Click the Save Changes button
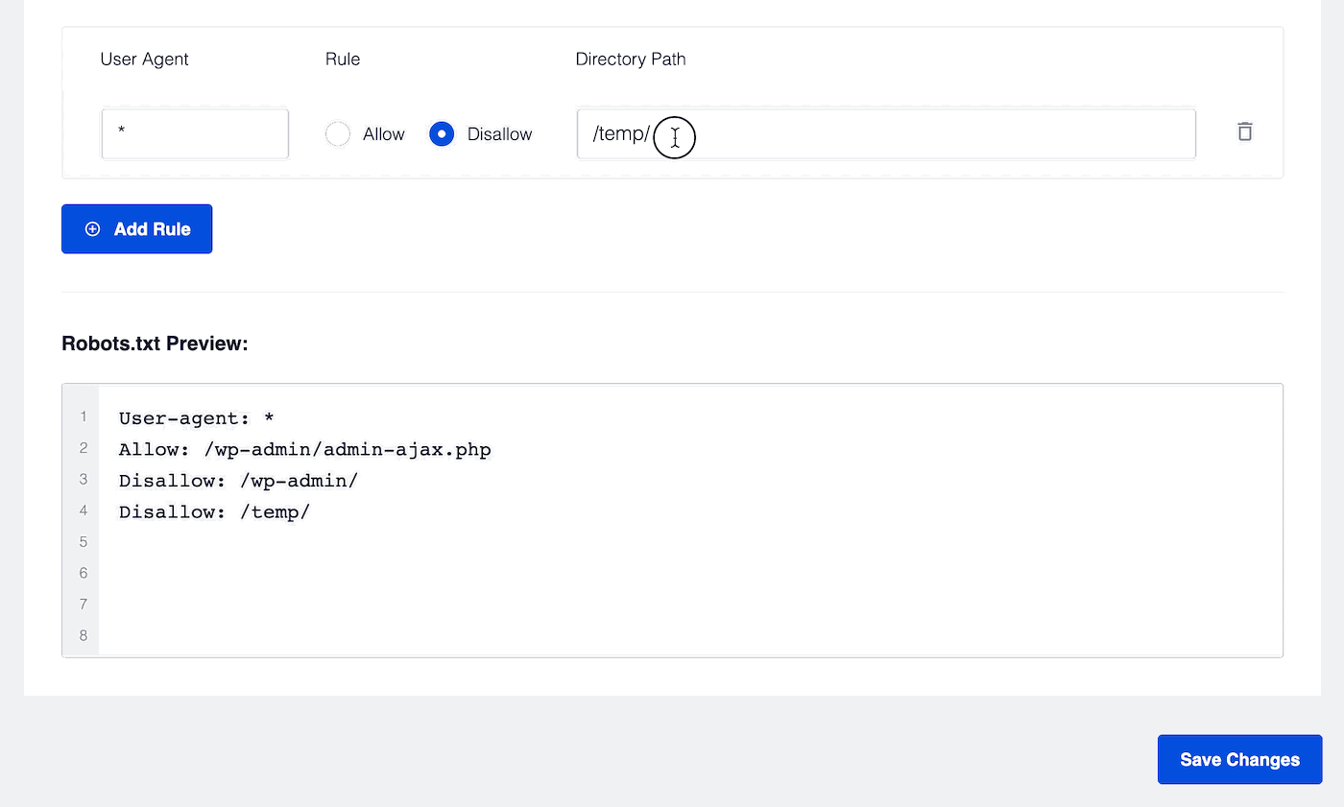 tap(1239, 760)
